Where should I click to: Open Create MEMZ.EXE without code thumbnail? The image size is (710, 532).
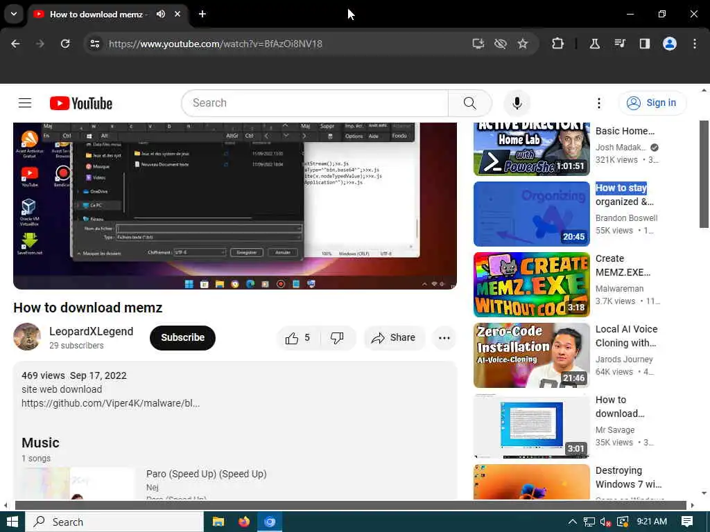tap(532, 285)
